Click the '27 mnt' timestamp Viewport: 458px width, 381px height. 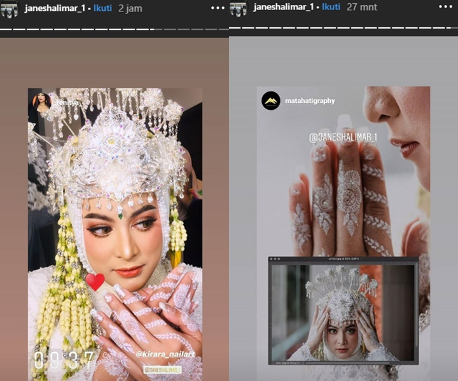tap(362, 7)
